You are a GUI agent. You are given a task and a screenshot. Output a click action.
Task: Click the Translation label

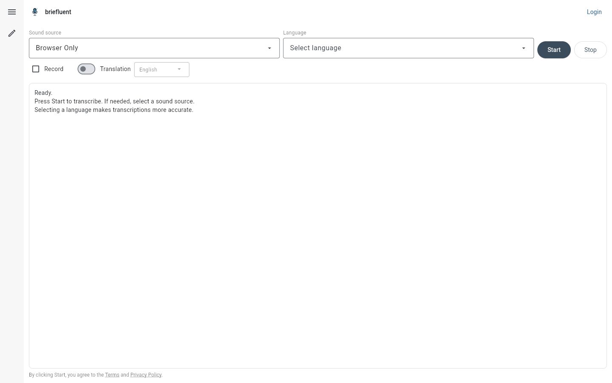click(115, 69)
